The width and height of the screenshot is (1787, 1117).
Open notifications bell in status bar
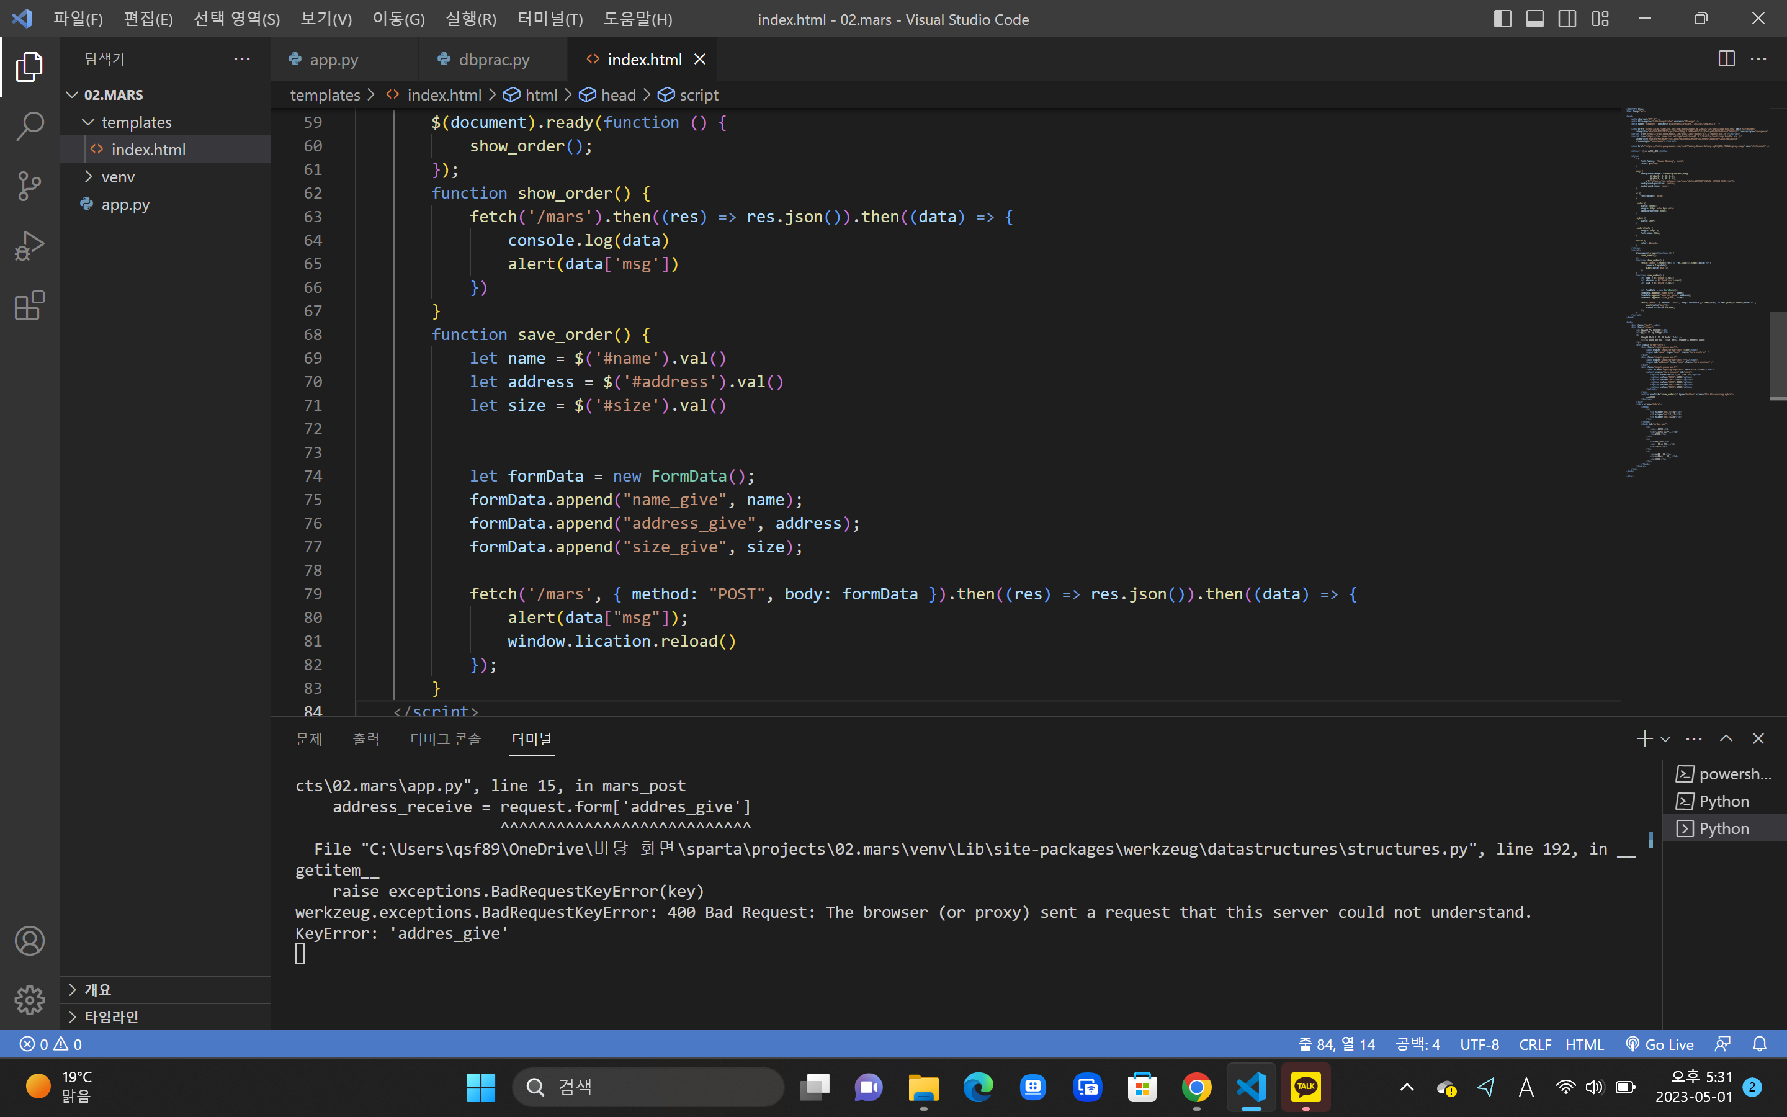(1760, 1044)
